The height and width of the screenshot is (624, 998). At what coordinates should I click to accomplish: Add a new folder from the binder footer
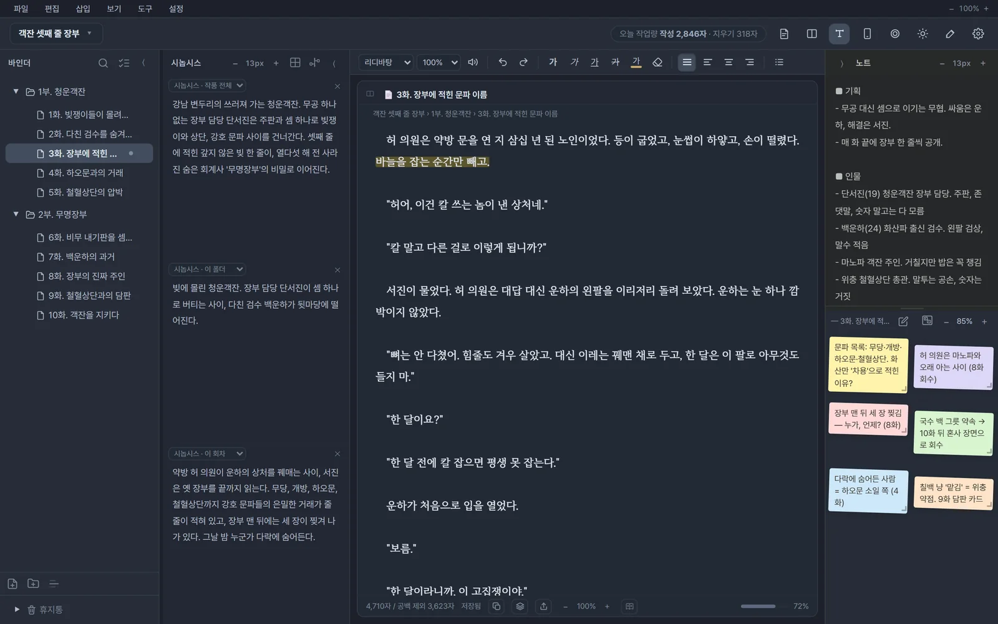click(x=33, y=584)
